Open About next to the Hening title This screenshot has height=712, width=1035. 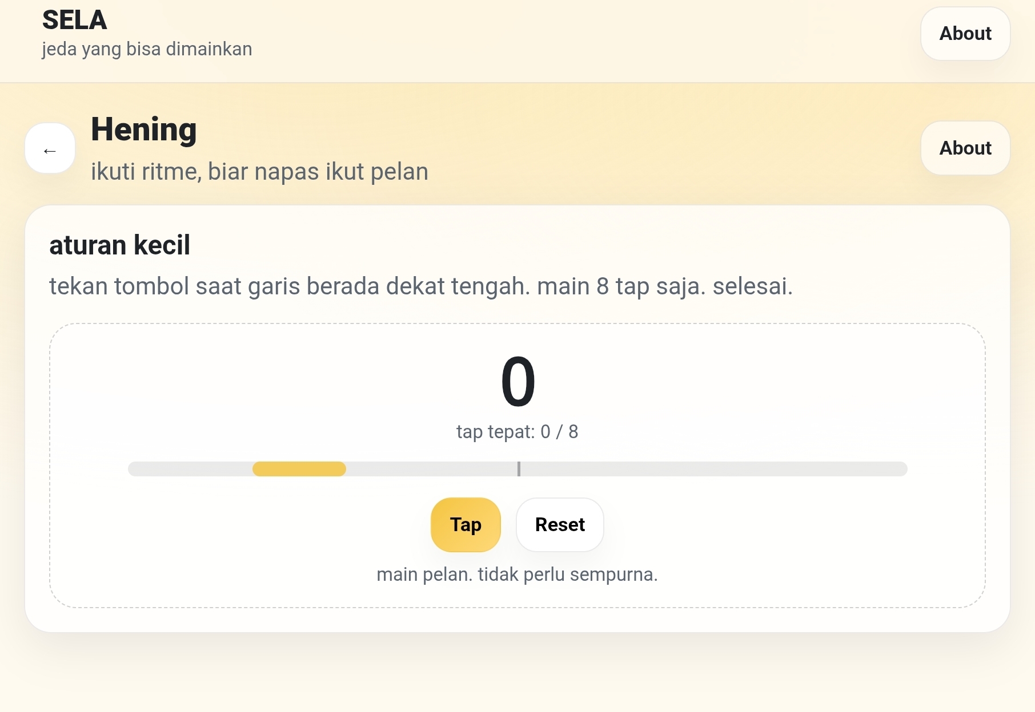[x=964, y=148]
